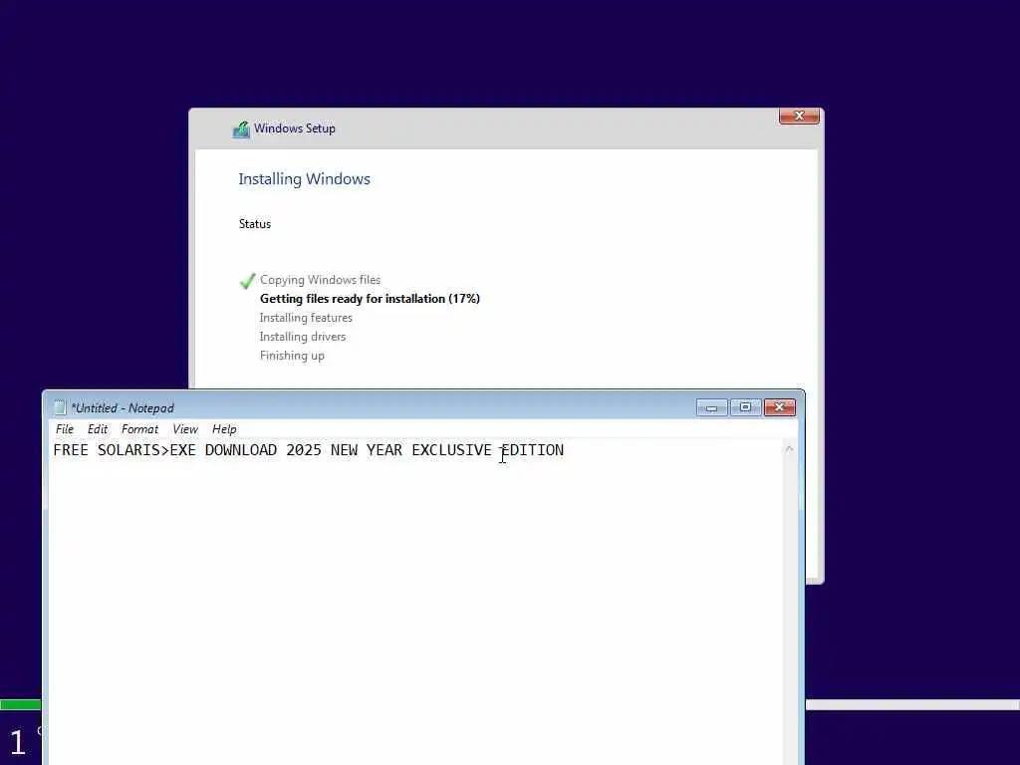Click the '*Untitled - Notepad' title text
1020x765 pixels.
click(123, 407)
